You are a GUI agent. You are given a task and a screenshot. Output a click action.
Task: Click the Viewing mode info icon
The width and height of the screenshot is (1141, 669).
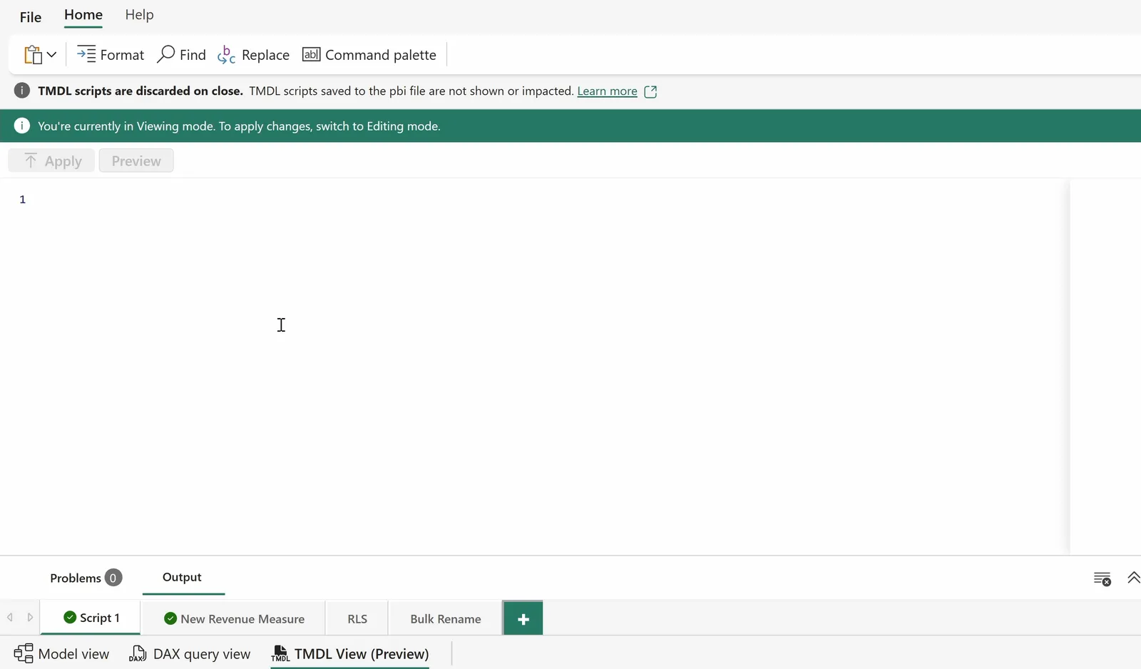point(22,126)
